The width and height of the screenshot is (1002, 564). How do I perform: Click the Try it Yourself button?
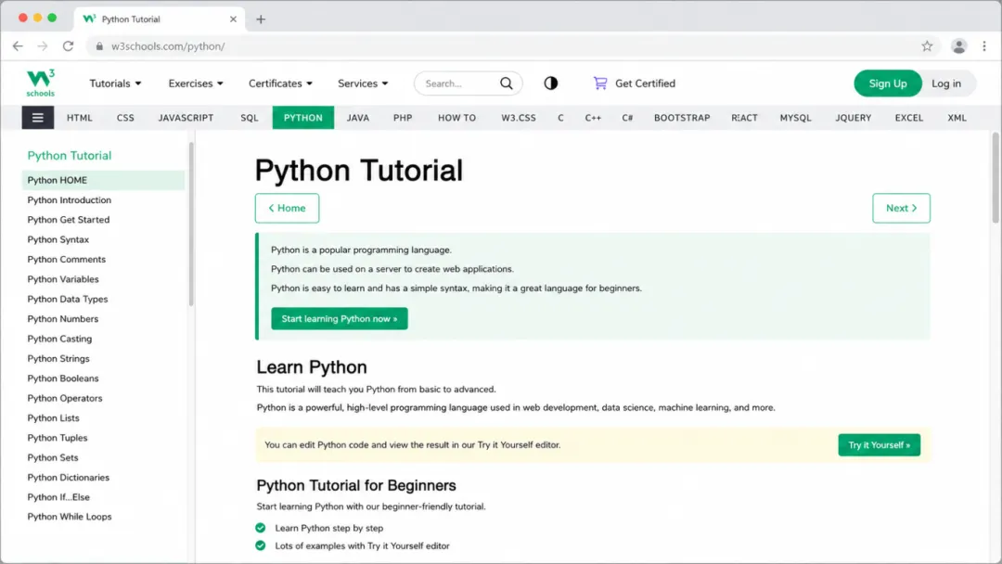click(x=880, y=445)
